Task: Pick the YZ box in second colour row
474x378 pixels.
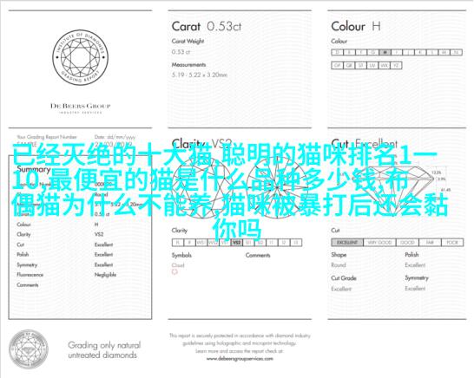Action: 396,66
